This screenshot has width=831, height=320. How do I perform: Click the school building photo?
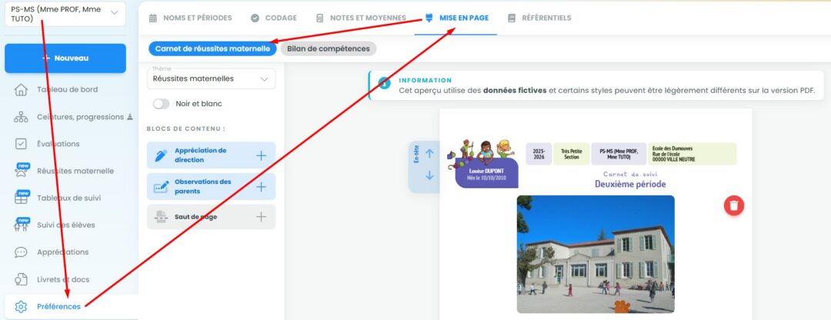coord(596,254)
